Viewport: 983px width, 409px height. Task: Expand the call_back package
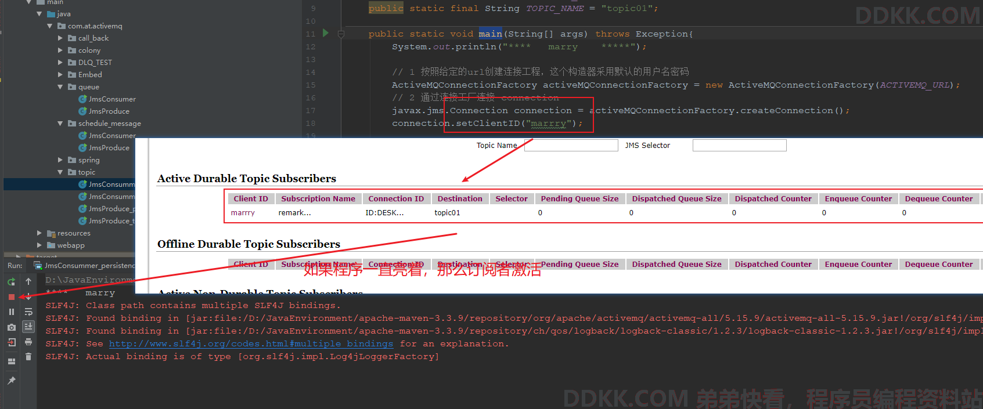(60, 38)
